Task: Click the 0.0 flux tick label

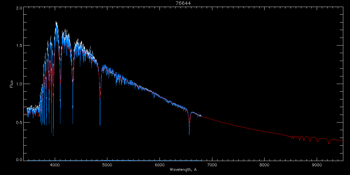Action: click(19, 160)
